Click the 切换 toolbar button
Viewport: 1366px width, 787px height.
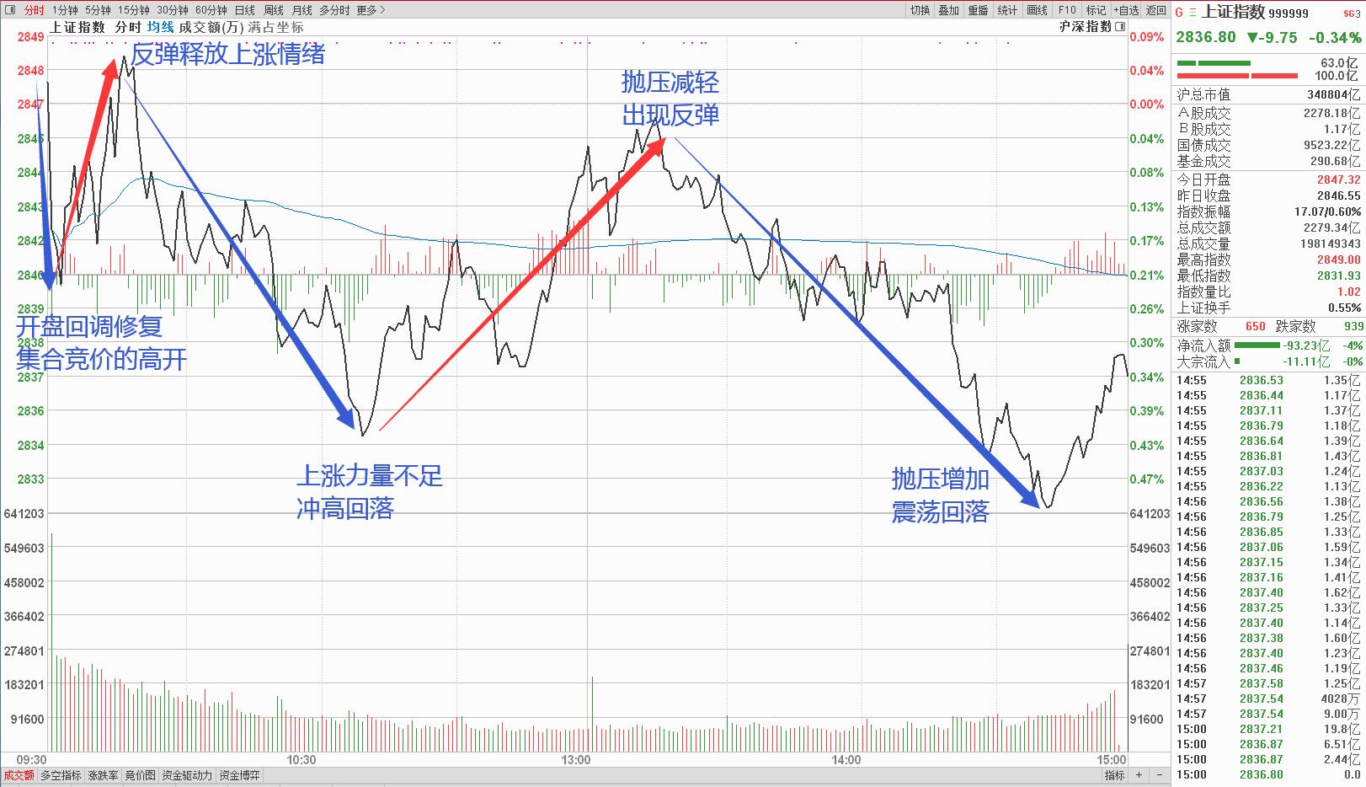[920, 10]
